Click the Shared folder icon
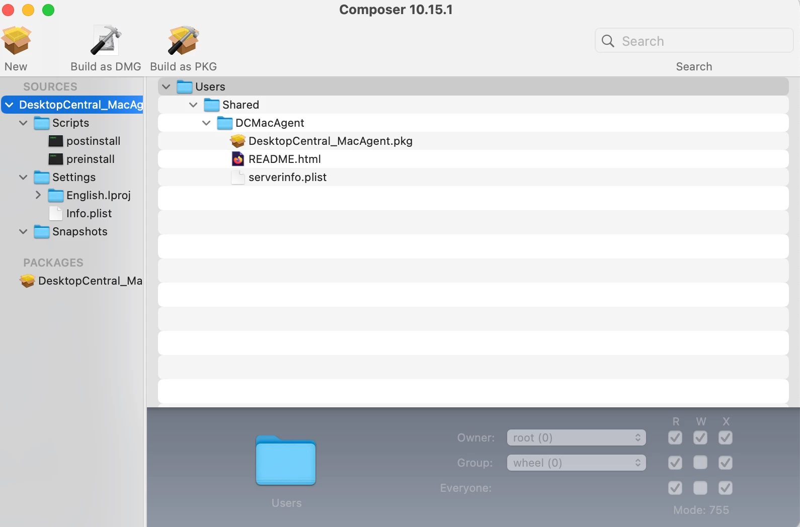 click(x=212, y=105)
